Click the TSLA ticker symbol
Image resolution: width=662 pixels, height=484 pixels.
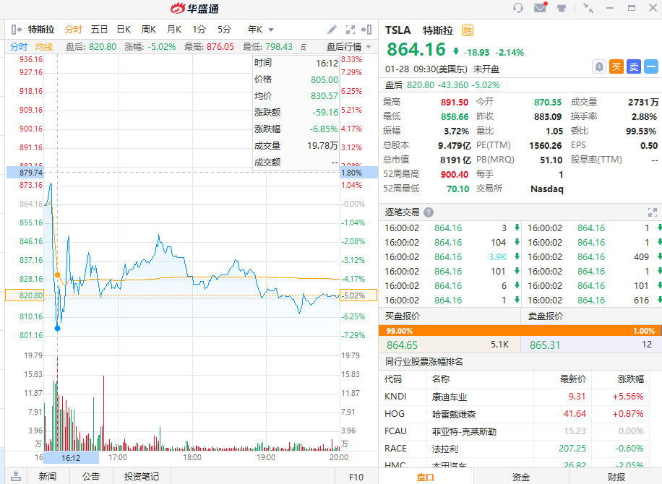[x=397, y=30]
